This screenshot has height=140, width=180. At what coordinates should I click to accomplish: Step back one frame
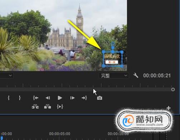pyautogui.click(x=48, y=98)
